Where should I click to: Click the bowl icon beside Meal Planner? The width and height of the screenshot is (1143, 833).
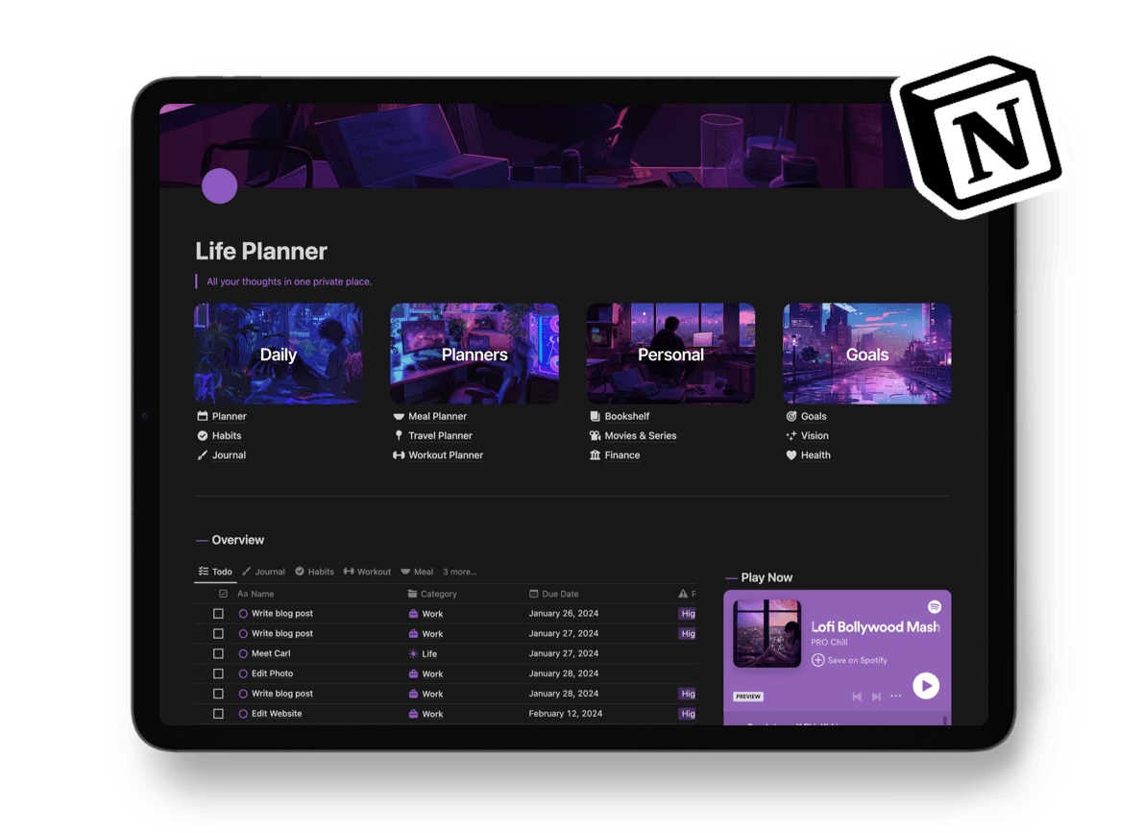point(399,417)
